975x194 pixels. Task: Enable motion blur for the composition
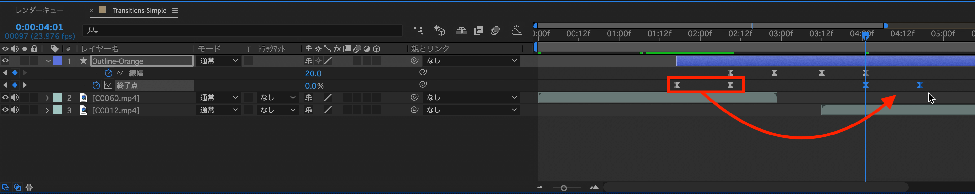[x=496, y=30]
